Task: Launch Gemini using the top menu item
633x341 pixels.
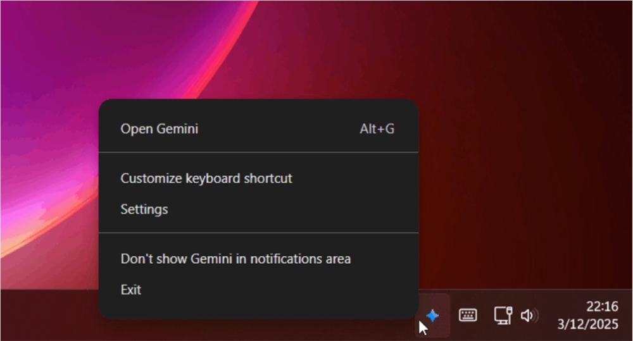Action: tap(160, 129)
